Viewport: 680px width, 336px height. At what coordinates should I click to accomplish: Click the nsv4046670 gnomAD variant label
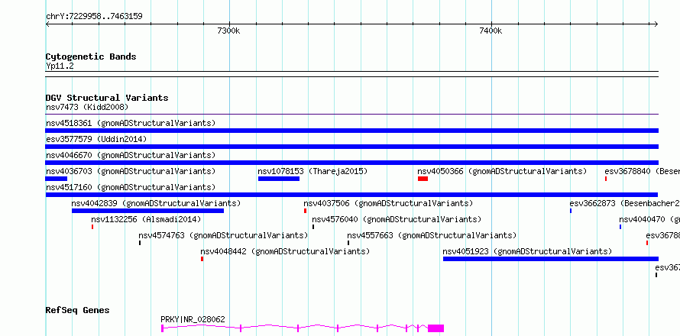131,155
